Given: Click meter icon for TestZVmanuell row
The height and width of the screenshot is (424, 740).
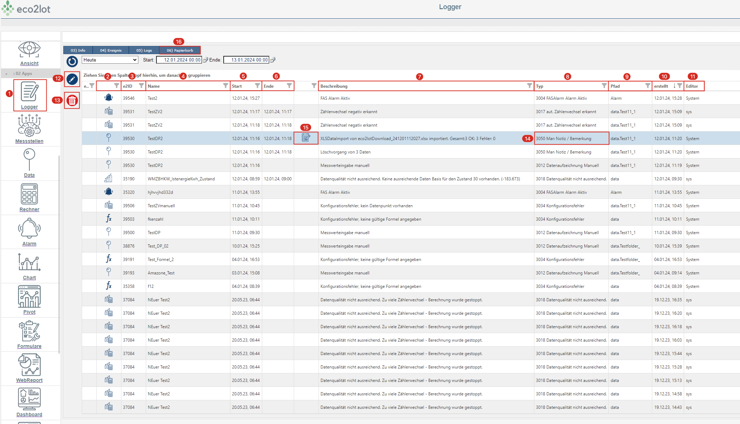Looking at the screenshot, I should (x=109, y=205).
